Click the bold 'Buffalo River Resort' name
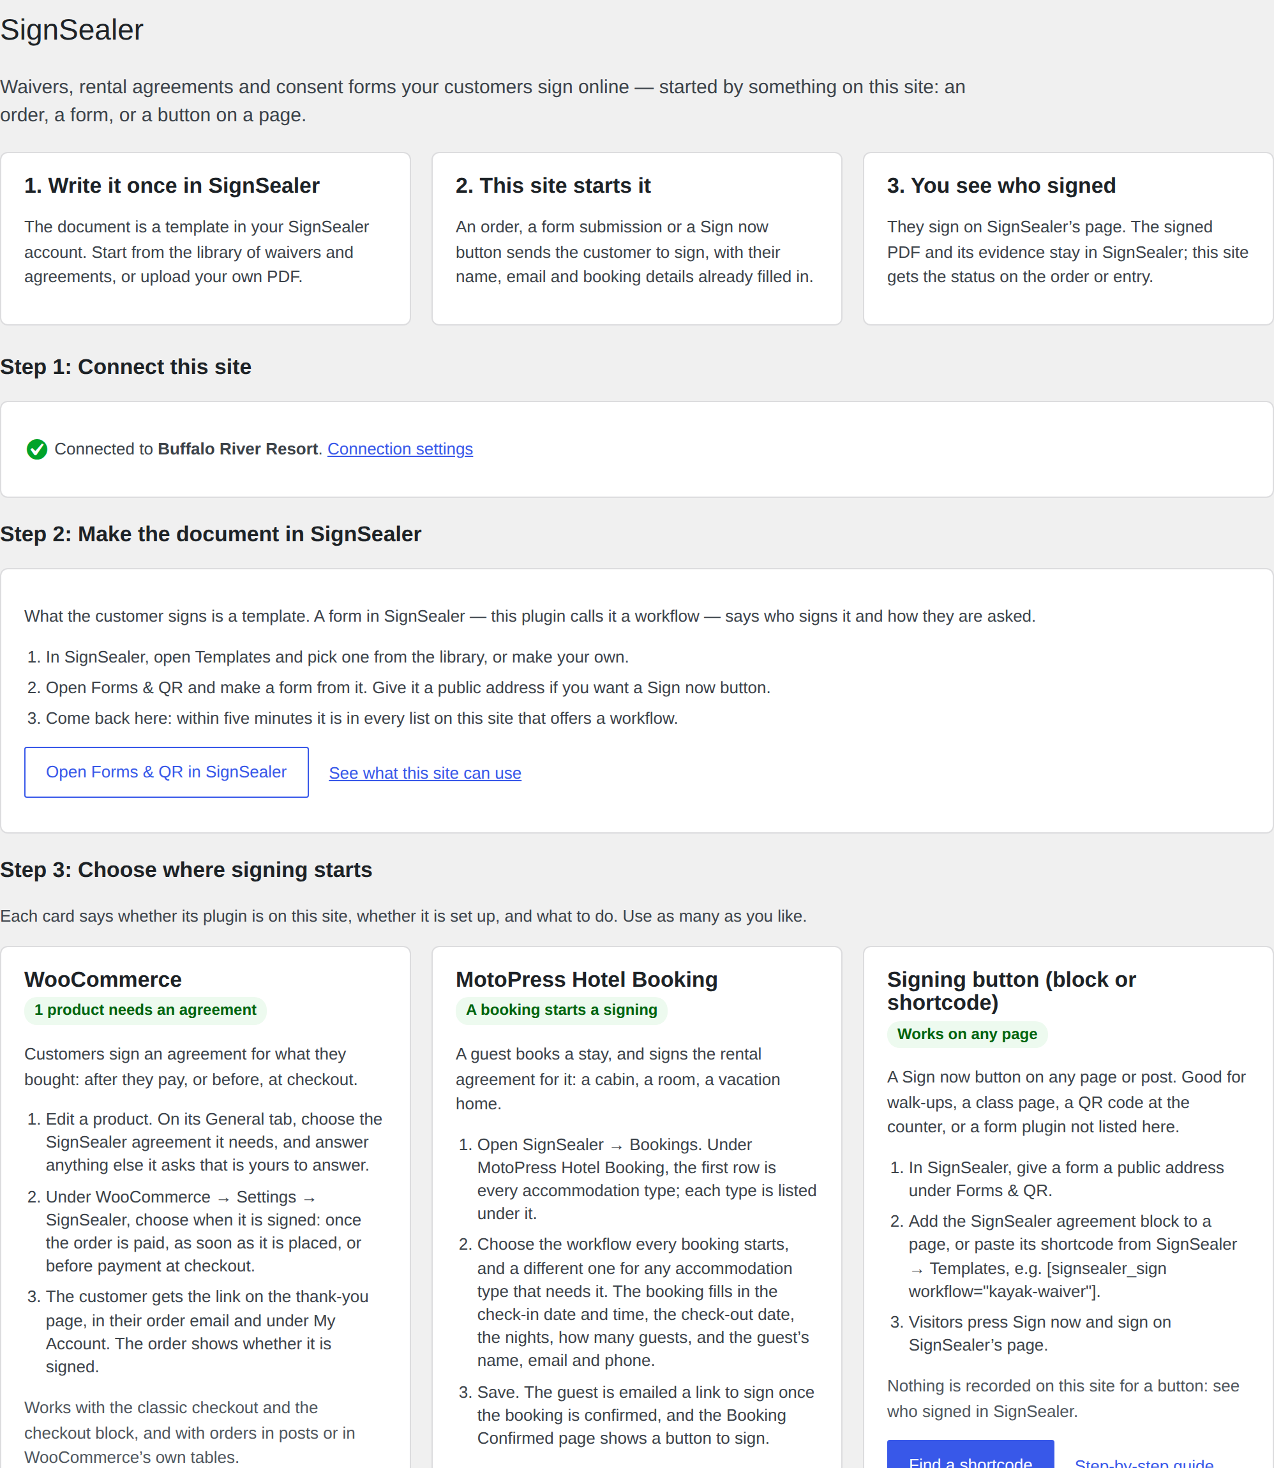The height and width of the screenshot is (1468, 1274). click(237, 449)
